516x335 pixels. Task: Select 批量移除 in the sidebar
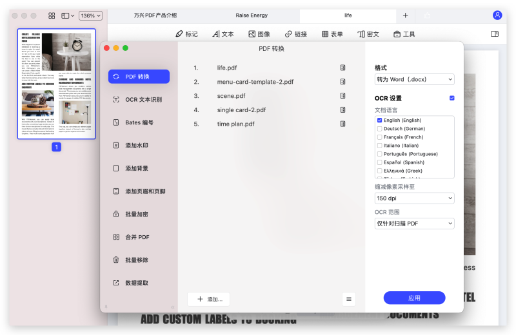coord(139,260)
